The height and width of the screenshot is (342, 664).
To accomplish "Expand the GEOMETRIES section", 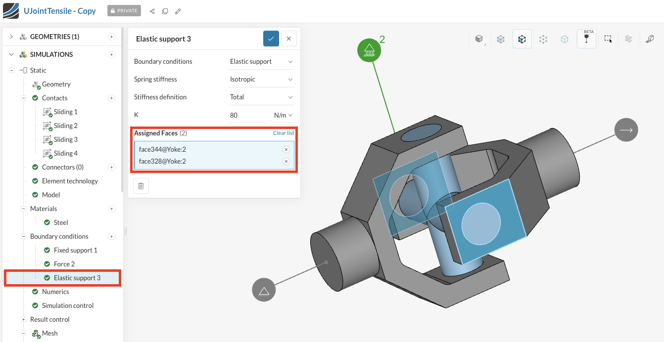I will tap(11, 37).
